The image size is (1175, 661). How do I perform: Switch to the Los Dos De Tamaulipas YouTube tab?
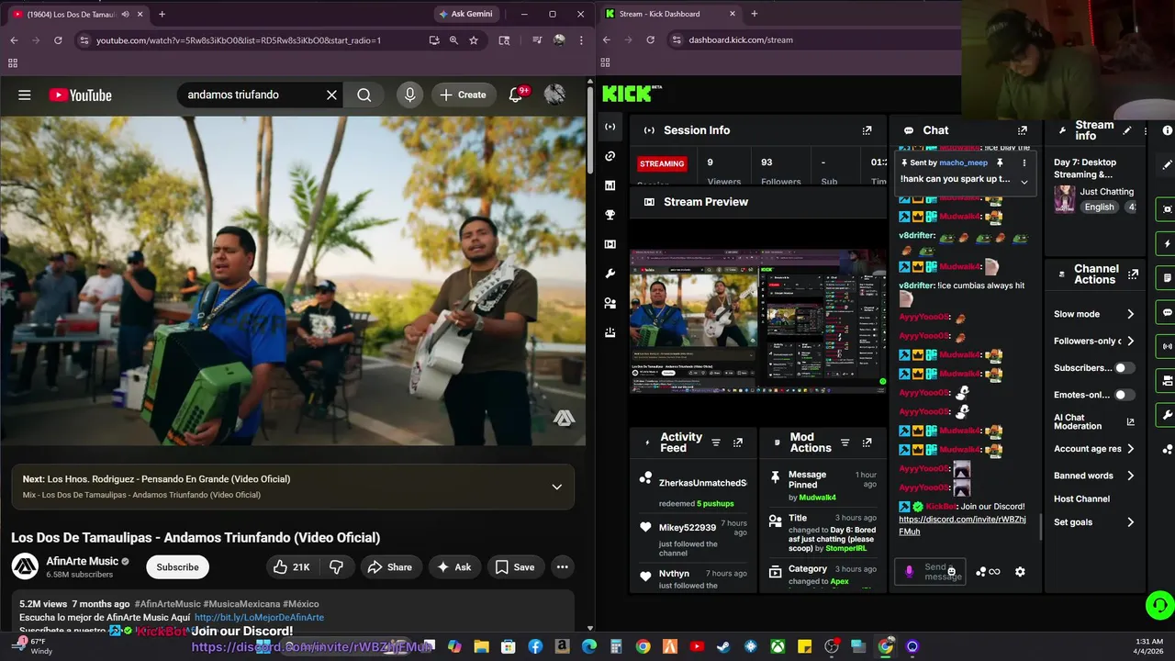point(78,14)
